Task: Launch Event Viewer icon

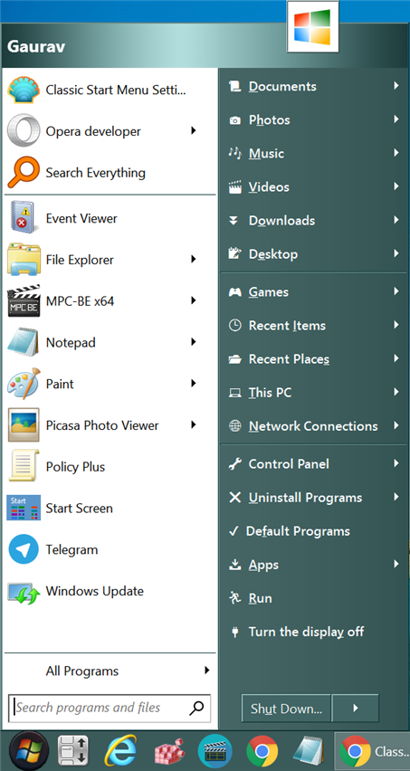Action: coord(24,218)
